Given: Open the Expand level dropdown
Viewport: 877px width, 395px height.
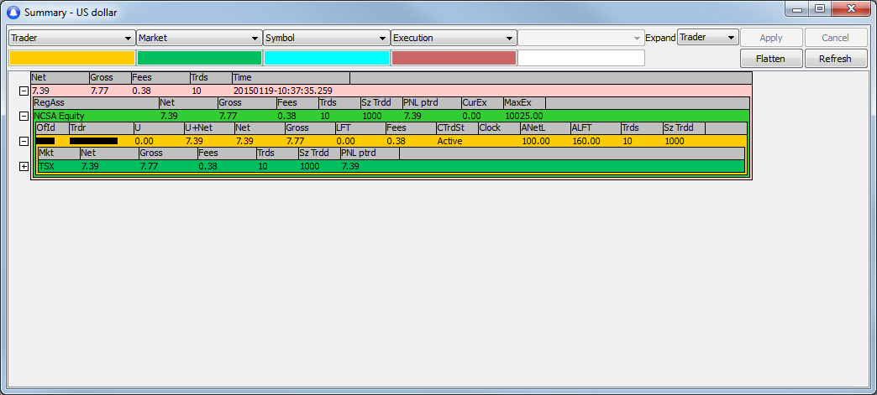Looking at the screenshot, I should click(x=707, y=38).
